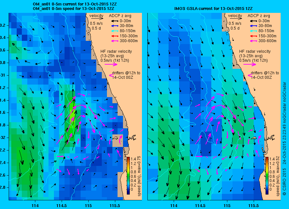Click 'speed (m/s), max=0.75' color bar label
The height and width of the screenshot is (209, 289).
139,176
